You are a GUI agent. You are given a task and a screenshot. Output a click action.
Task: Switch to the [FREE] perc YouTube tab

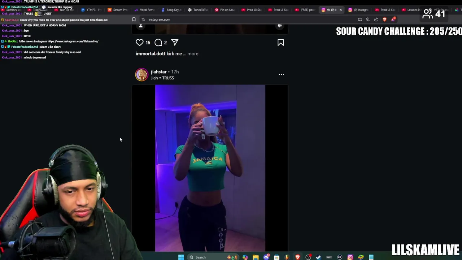click(305, 10)
